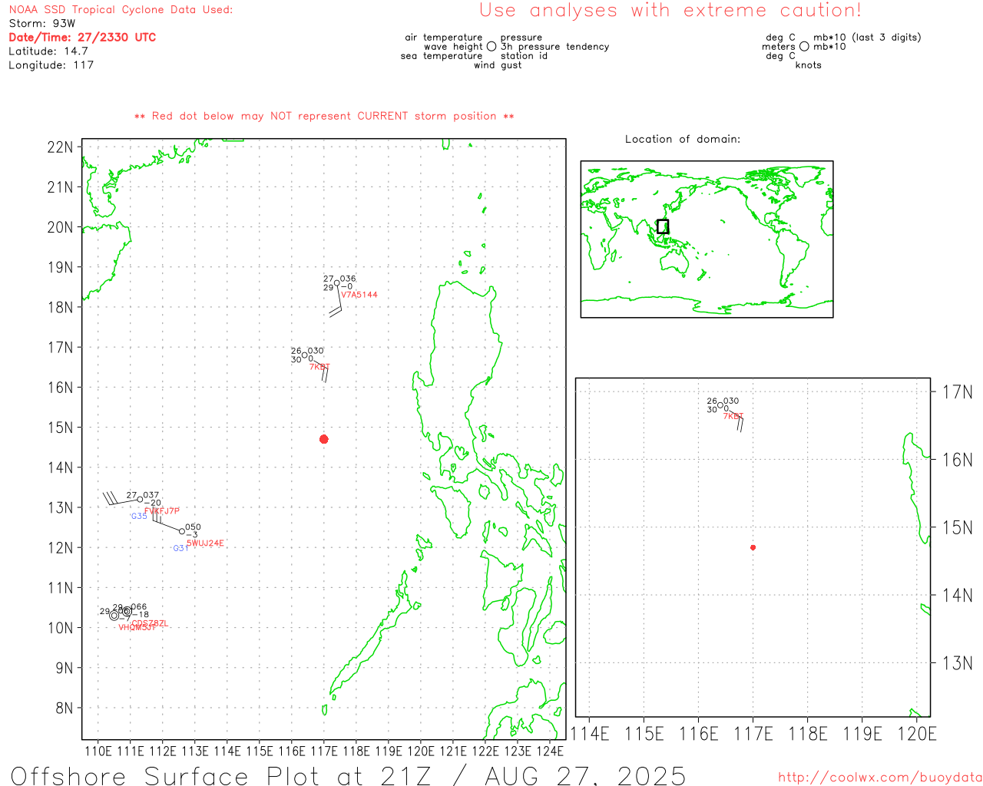Click the red storm dot on main map
This screenshot has height=786, width=983.
coord(324,439)
